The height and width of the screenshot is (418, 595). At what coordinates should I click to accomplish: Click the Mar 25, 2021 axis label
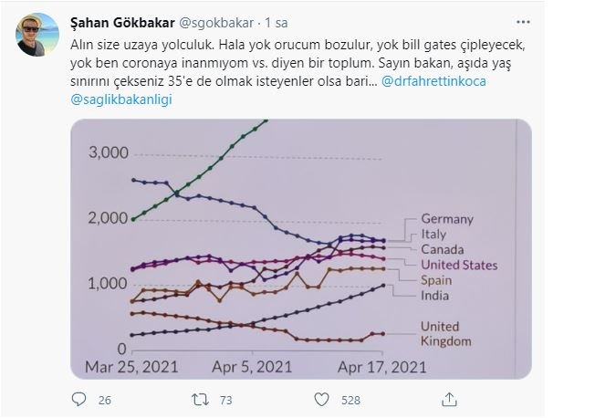coord(131,367)
